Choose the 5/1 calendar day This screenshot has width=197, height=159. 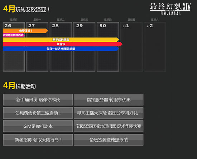coord(131,47)
